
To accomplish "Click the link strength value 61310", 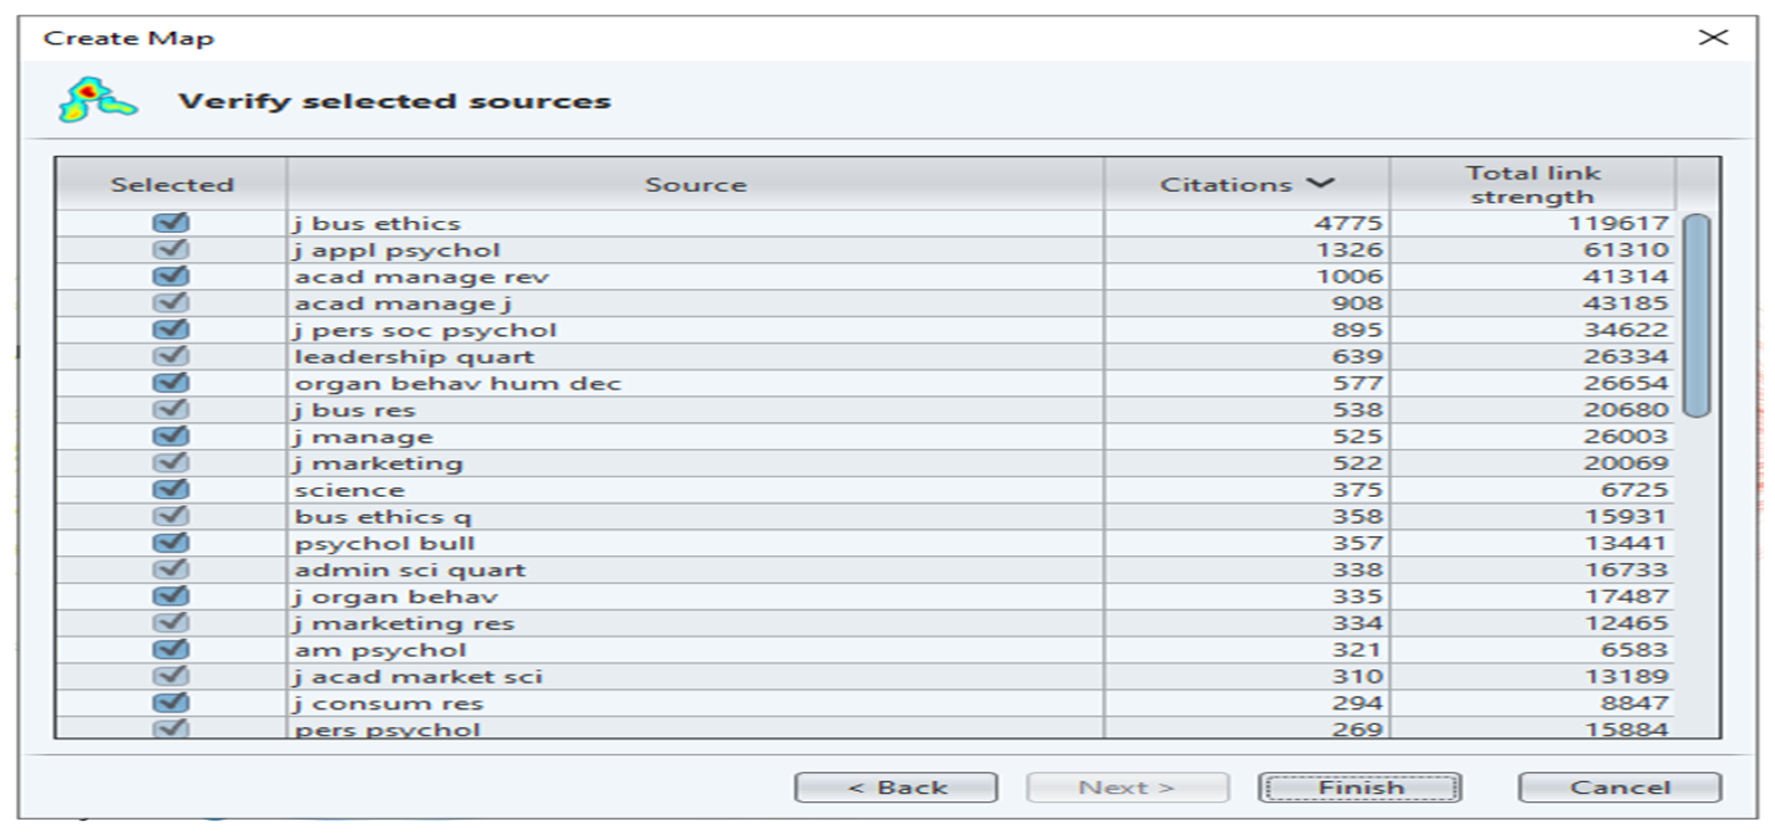I will [1625, 250].
